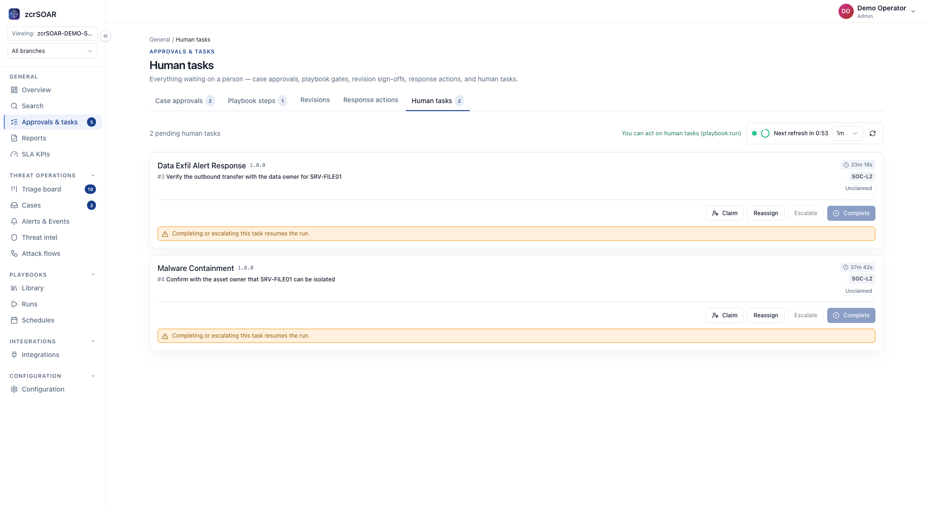
Task: Click Unclaimed status on Malware Containment task
Action: point(858,291)
